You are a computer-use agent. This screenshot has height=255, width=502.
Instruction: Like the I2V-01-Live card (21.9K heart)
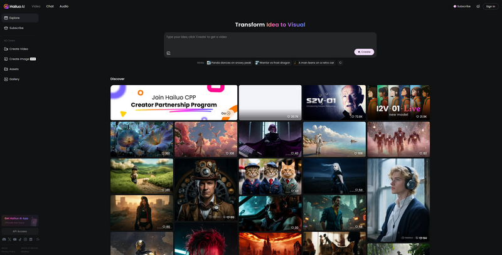[x=417, y=117]
